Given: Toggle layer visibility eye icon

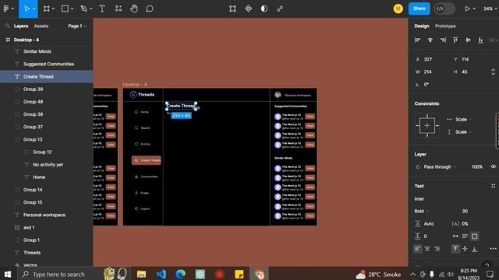Looking at the screenshot, I should click(494, 166).
